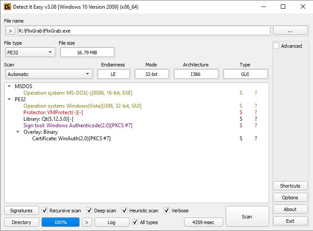Open the Signatures window
The width and height of the screenshot is (313, 231).
pyautogui.click(x=21, y=211)
